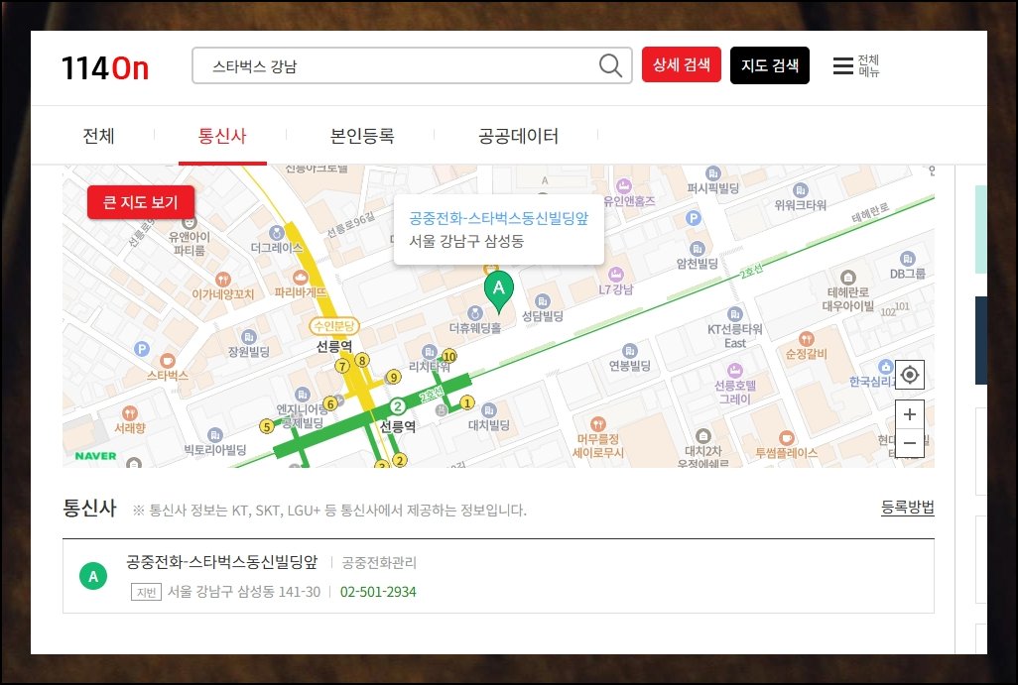Open the 본인등록 tab
This screenshot has height=685, width=1018.
click(x=361, y=136)
